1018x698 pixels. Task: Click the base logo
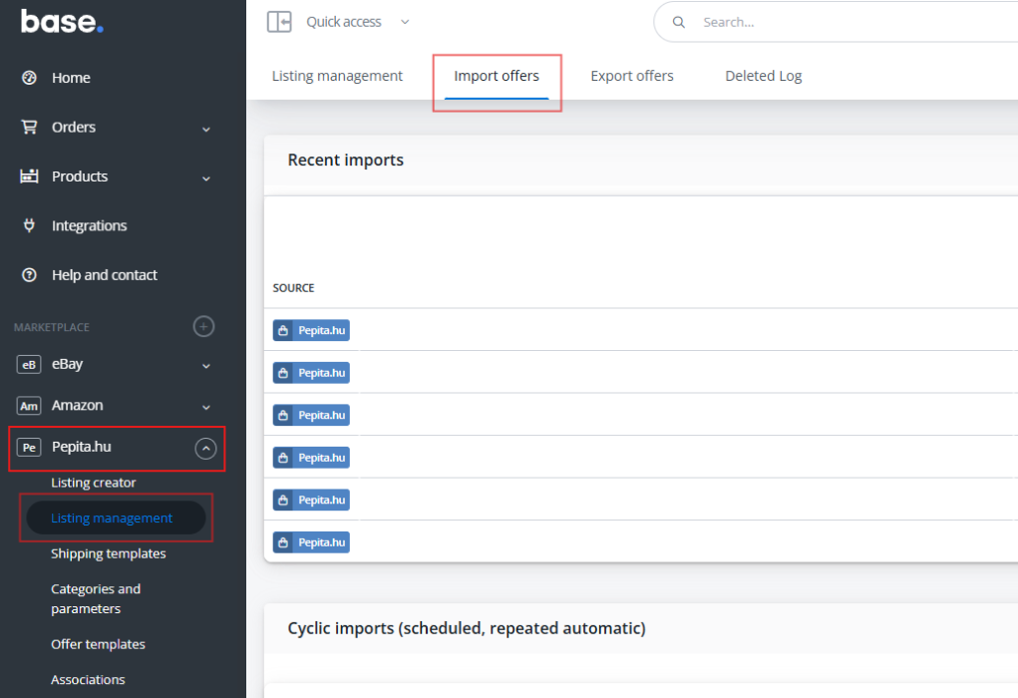point(62,21)
